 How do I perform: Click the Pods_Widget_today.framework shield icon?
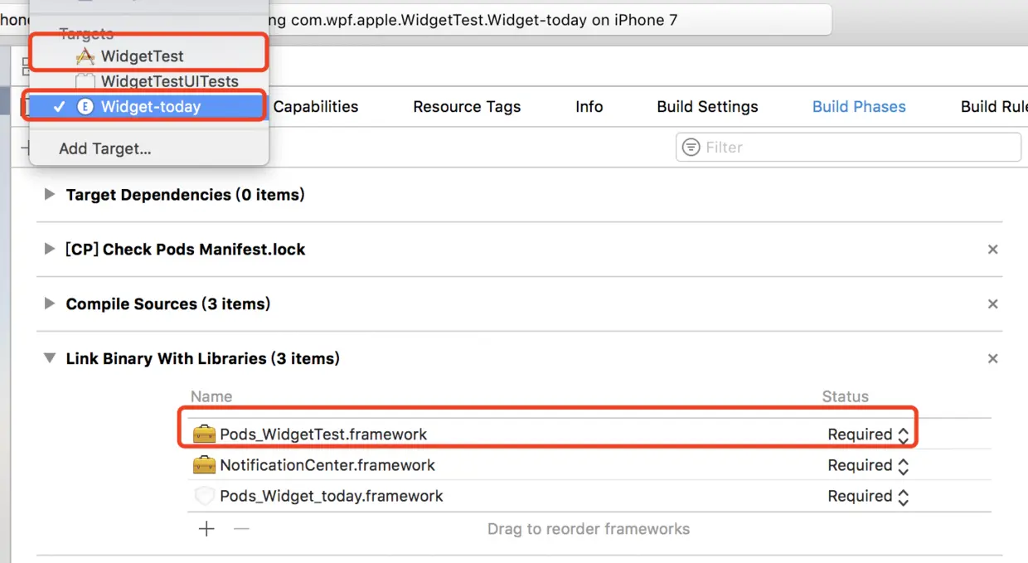tap(204, 496)
